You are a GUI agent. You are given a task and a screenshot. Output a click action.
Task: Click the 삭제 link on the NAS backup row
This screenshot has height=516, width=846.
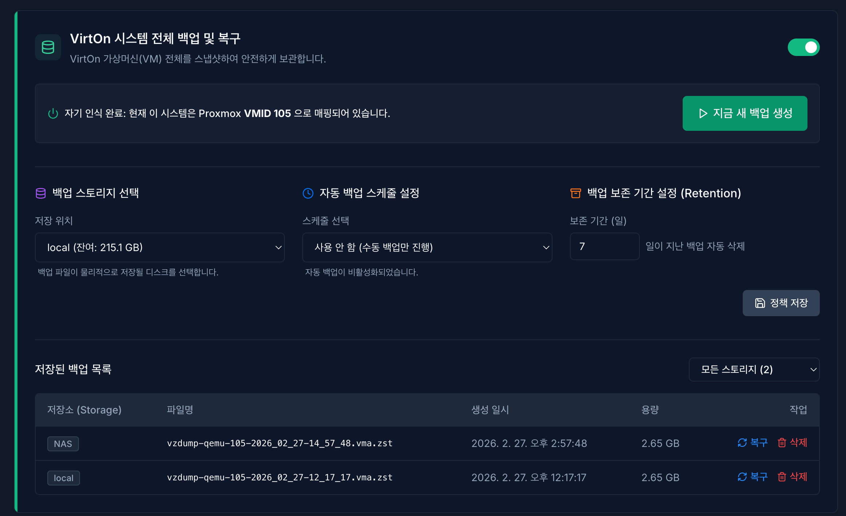(798, 443)
